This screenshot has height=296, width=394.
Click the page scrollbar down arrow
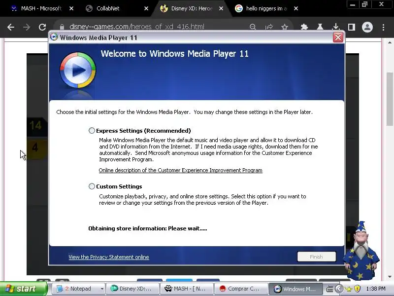pyautogui.click(x=390, y=277)
